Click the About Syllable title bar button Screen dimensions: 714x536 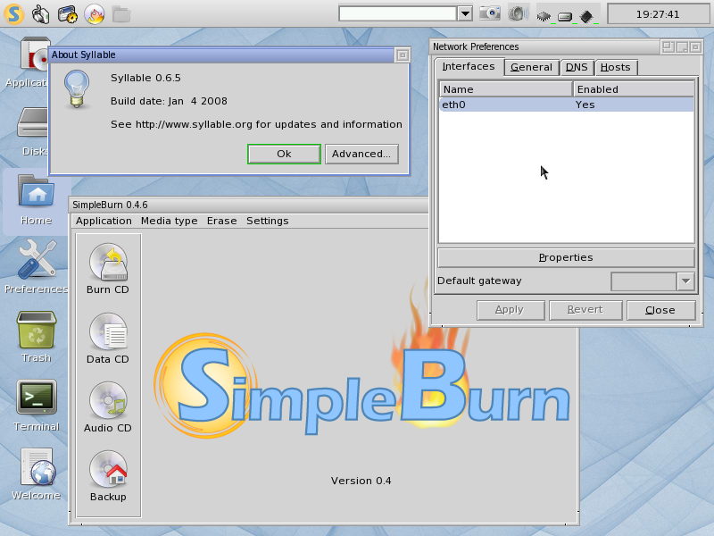coord(403,55)
